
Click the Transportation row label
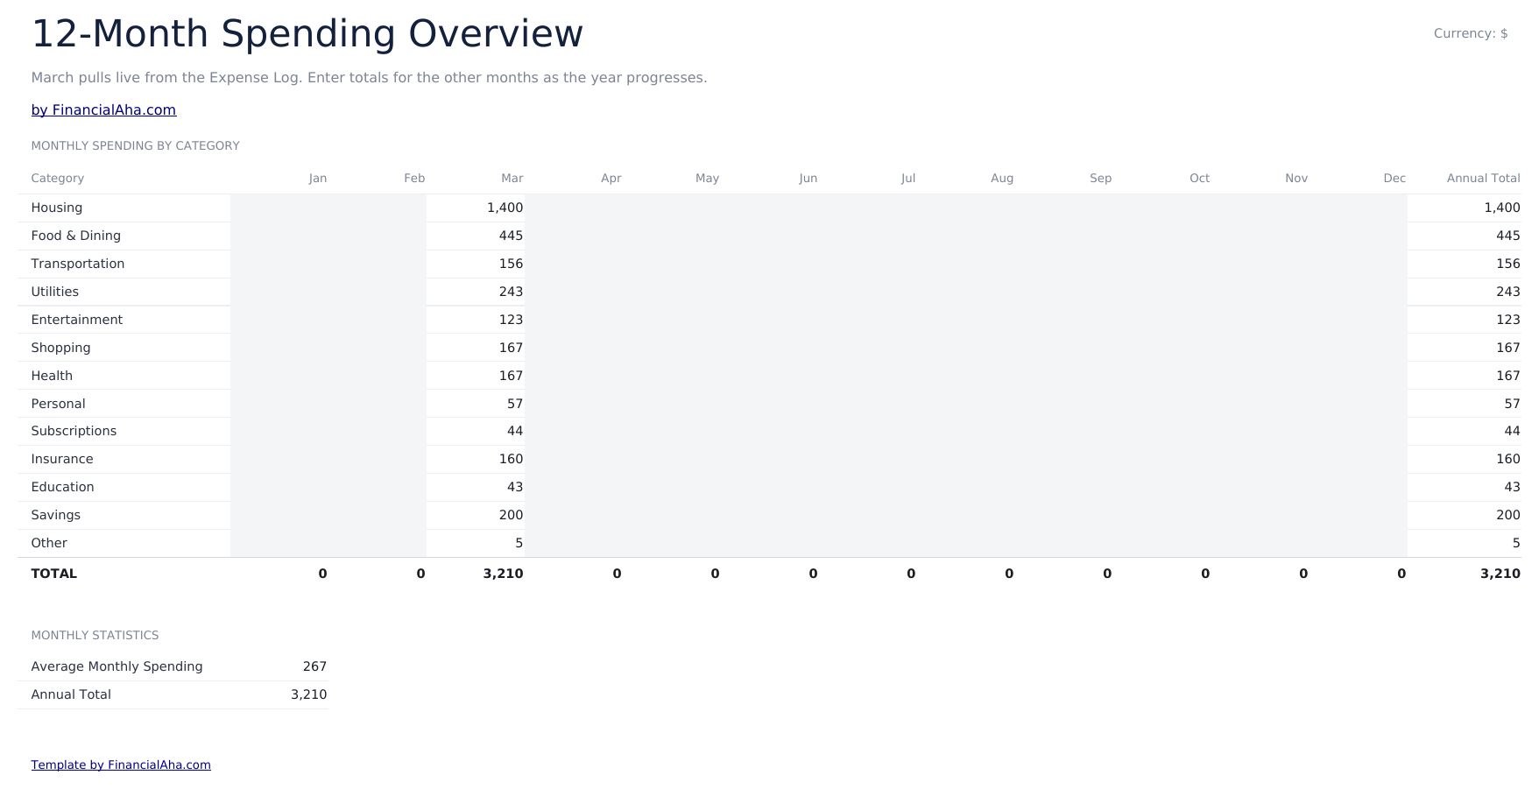click(x=78, y=264)
